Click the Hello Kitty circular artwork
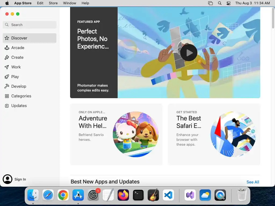This screenshot has height=206, width=275. click(136, 134)
